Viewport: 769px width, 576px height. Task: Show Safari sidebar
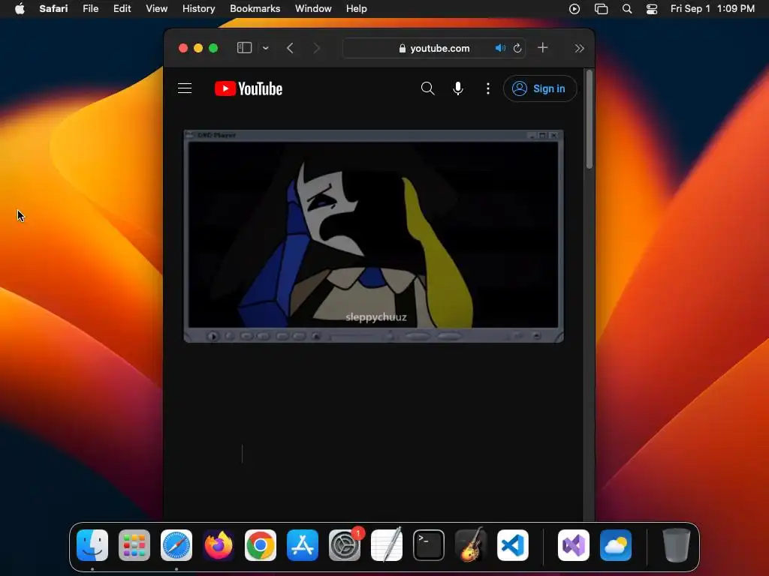tap(244, 47)
